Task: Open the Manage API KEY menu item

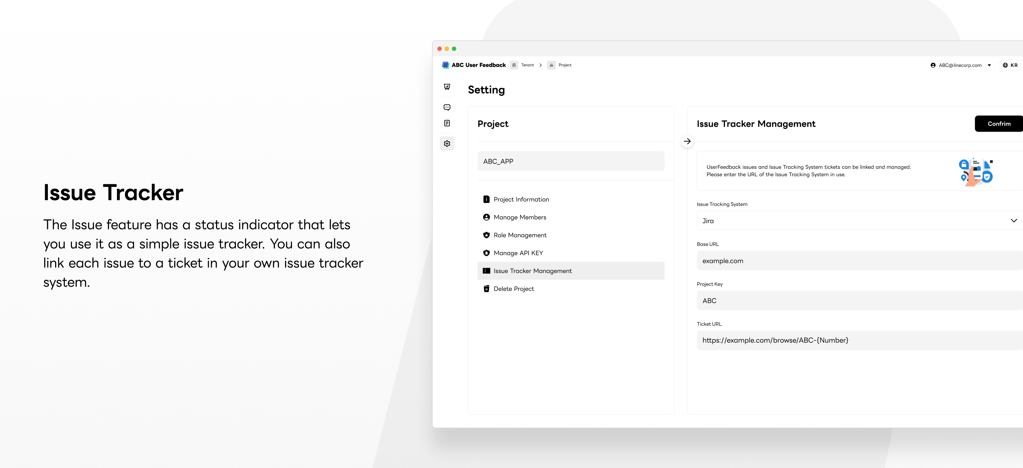Action: click(518, 253)
